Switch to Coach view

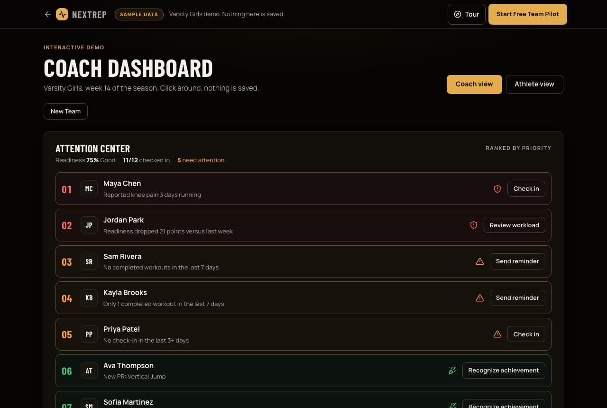coord(474,84)
